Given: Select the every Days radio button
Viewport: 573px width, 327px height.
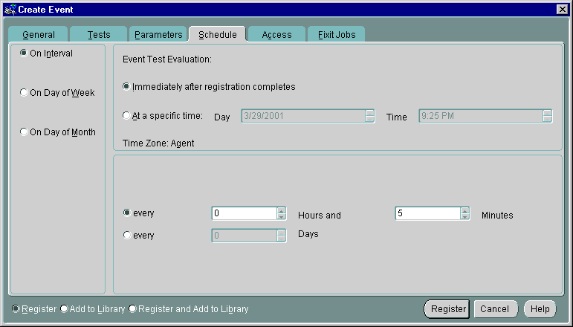Looking at the screenshot, I should point(126,235).
